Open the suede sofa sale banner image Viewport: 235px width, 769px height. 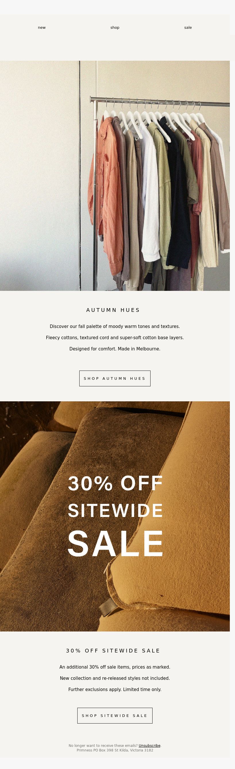(x=115, y=516)
